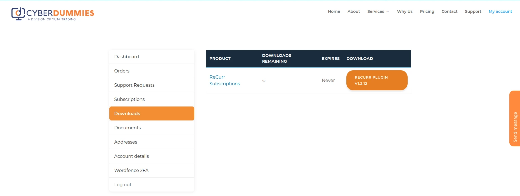520x196 pixels.
Task: Open My account in header
Action: 500,11
